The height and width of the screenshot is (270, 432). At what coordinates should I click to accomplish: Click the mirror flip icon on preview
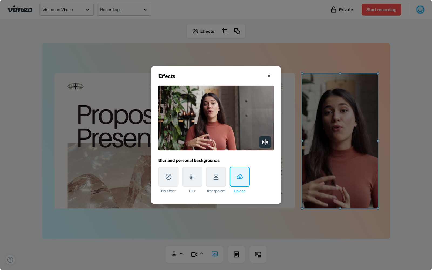[x=265, y=142]
